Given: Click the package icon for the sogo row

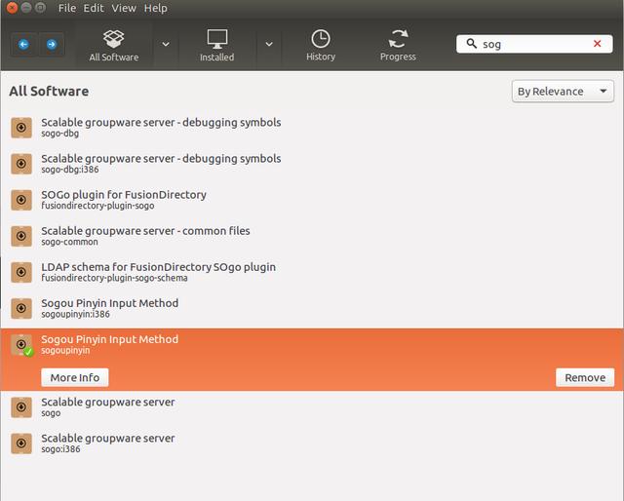Looking at the screenshot, I should pos(21,407).
